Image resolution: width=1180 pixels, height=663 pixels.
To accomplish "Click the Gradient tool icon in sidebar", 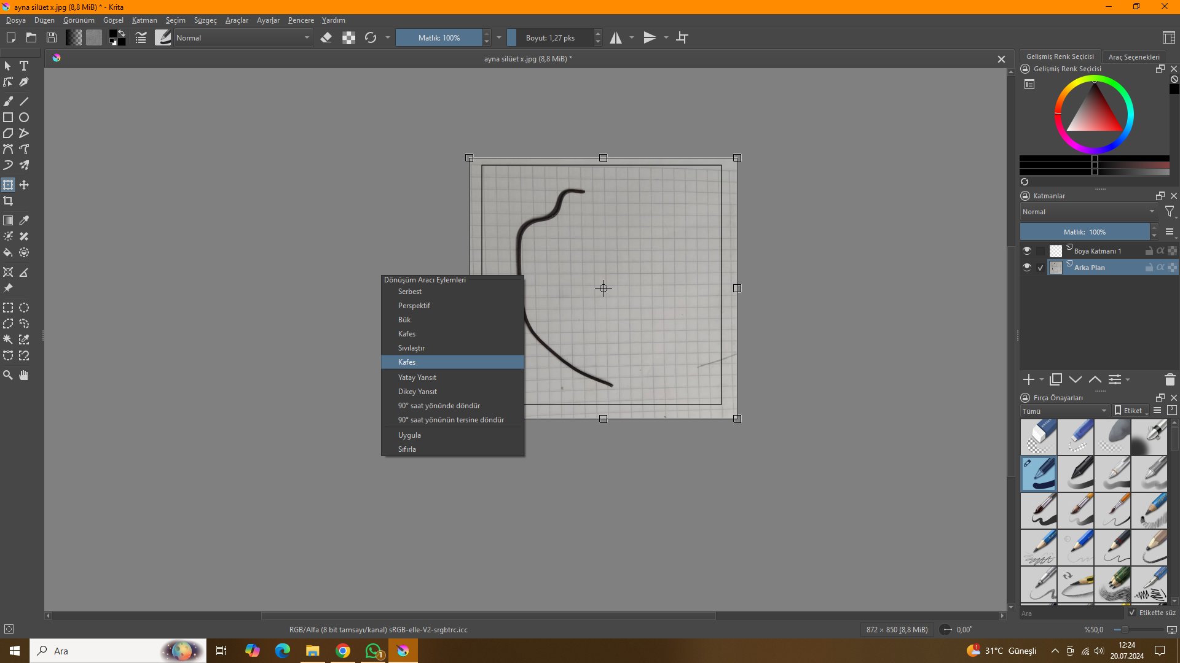I will tap(8, 220).
